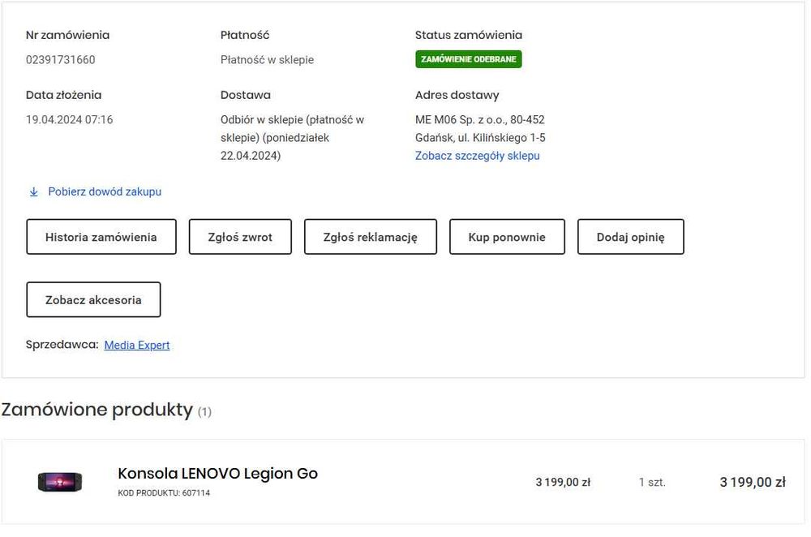Click the quantity 1 szt.
Image resolution: width=811 pixels, height=537 pixels.
point(652,483)
